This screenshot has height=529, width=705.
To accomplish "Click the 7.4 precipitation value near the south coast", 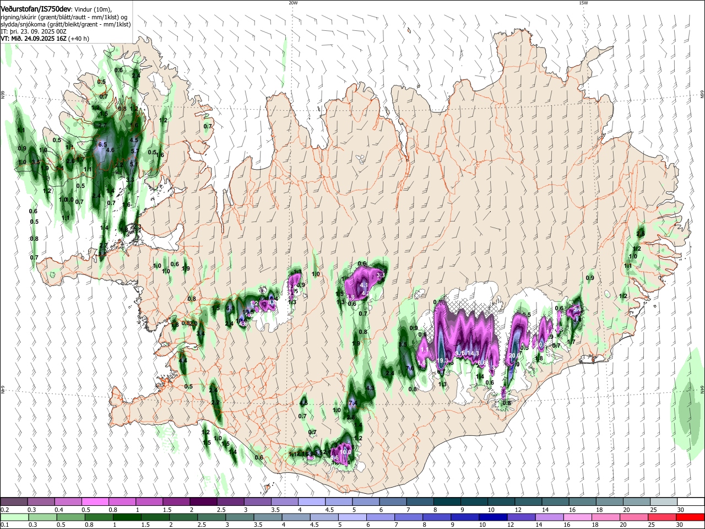I will [x=354, y=403].
